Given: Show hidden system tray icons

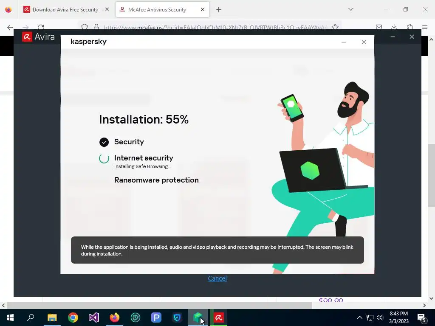Looking at the screenshot, I should tap(359, 318).
